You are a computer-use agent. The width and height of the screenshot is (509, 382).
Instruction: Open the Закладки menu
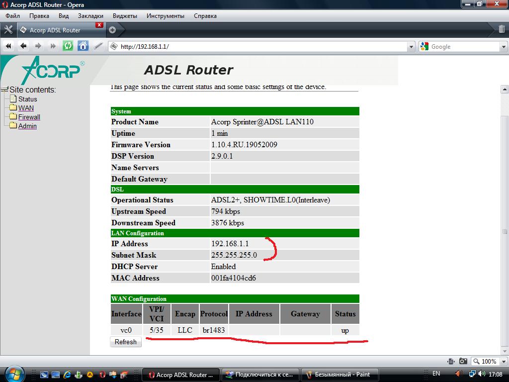coord(90,15)
